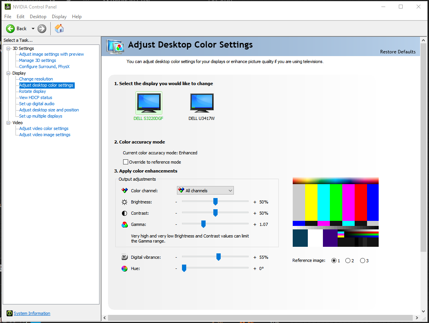Screen dimensions: 429x323
Task: Open the Display menu
Action: 59,17
